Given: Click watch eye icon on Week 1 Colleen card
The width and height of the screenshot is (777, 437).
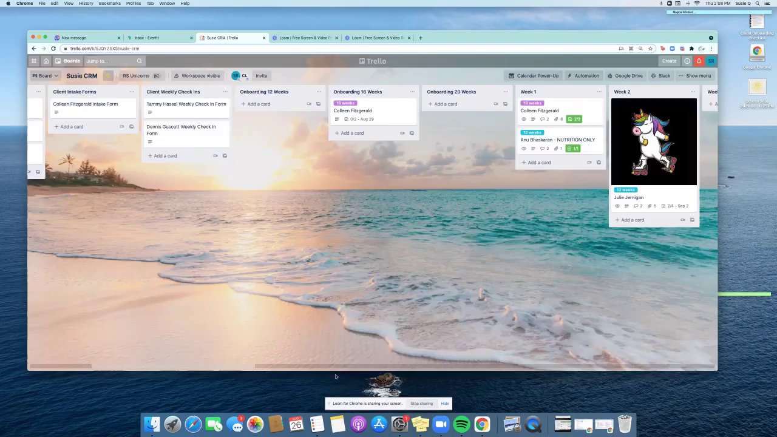Looking at the screenshot, I should click(524, 119).
